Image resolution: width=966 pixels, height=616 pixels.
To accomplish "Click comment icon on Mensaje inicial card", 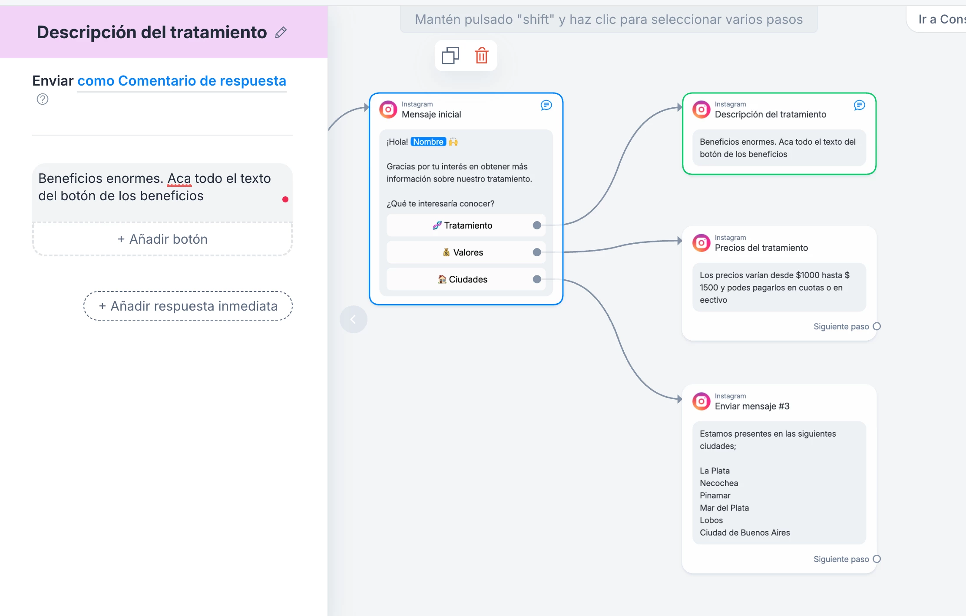I will coord(546,105).
